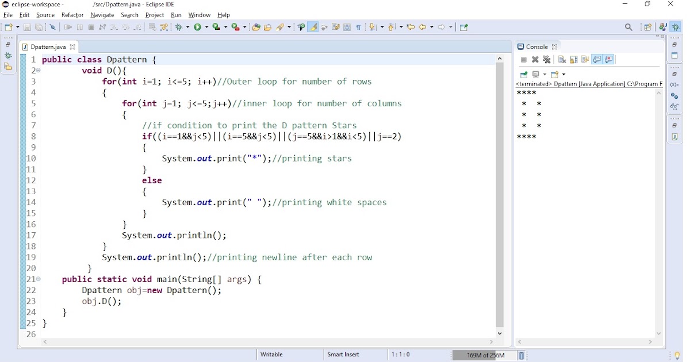Image resolution: width=690 pixels, height=362 pixels.
Task: Toggle Show Console When Standard Out Changes
Action: click(597, 59)
